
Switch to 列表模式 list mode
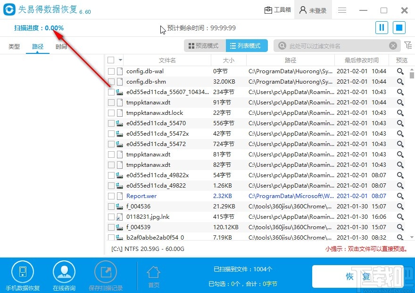pyautogui.click(x=247, y=46)
